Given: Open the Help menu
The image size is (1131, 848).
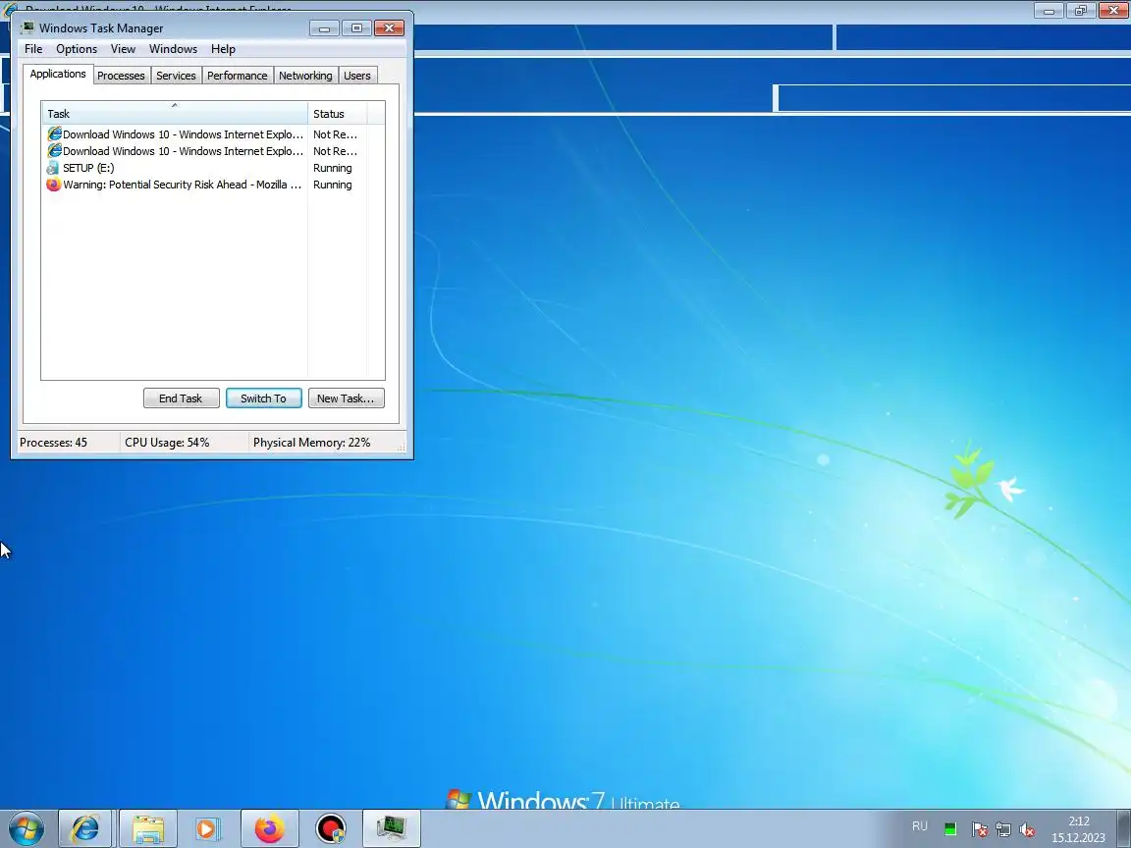Looking at the screenshot, I should pos(223,49).
